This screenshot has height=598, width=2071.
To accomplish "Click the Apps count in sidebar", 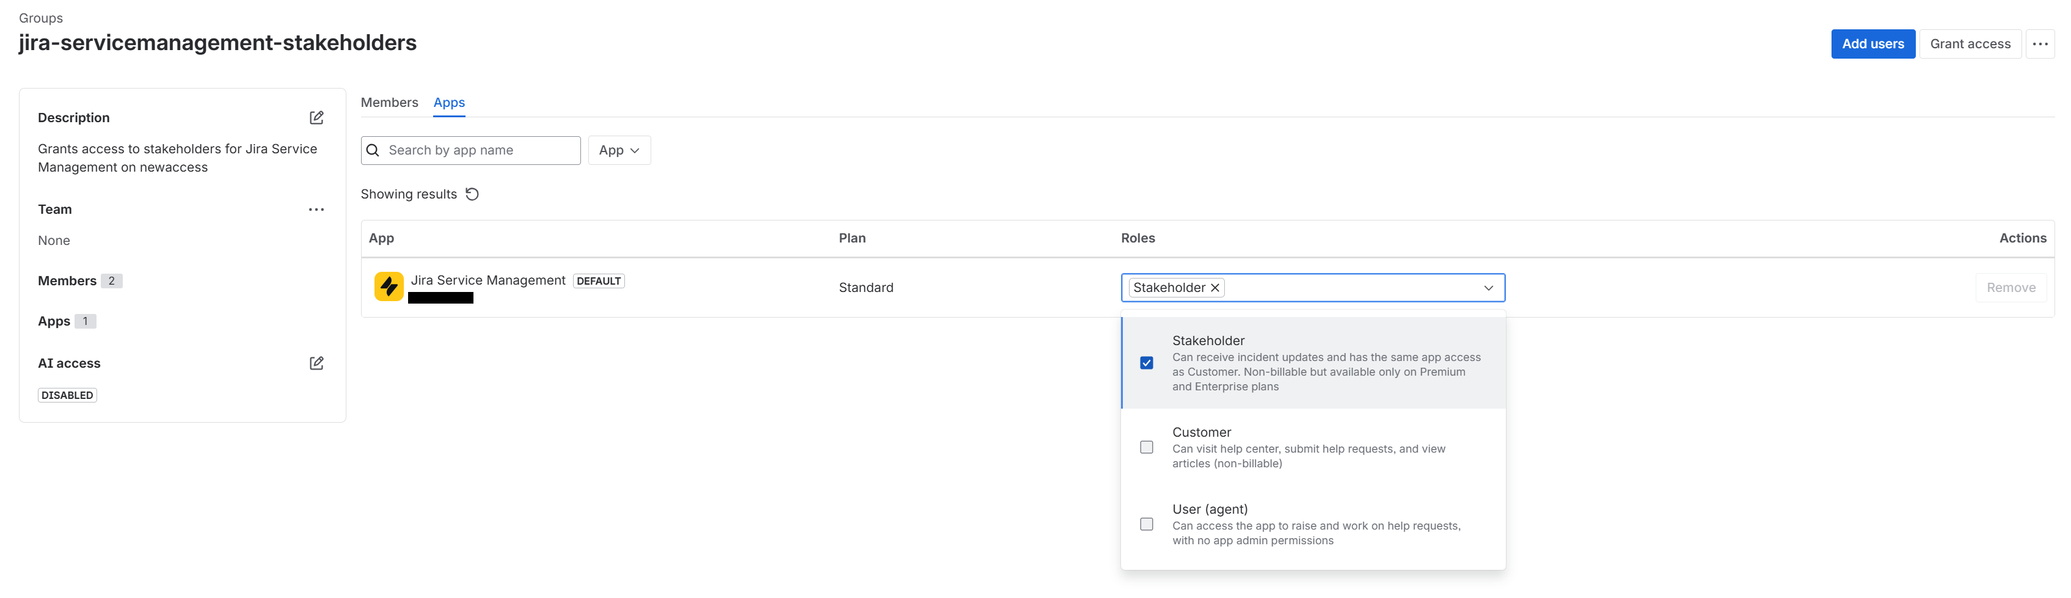I will pyautogui.click(x=85, y=321).
